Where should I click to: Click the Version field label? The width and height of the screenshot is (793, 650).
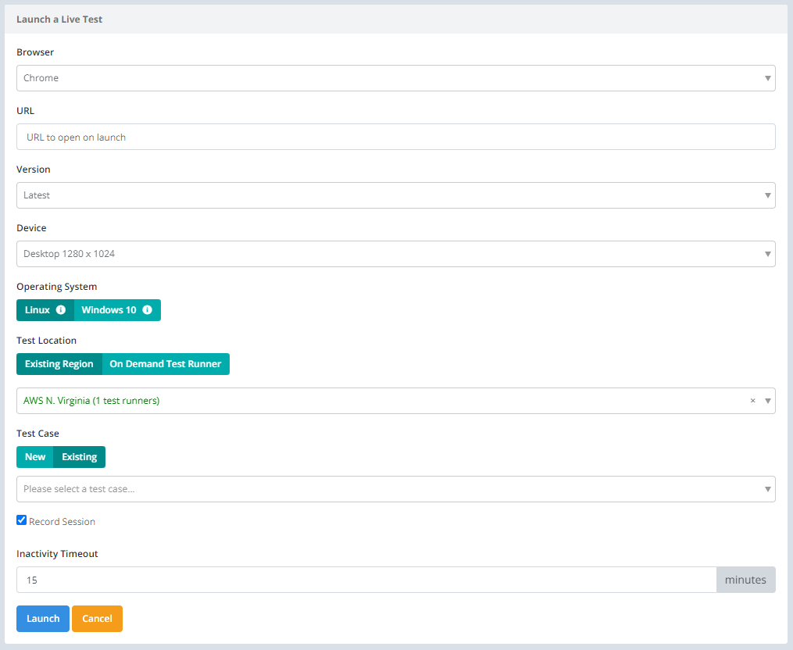pyautogui.click(x=34, y=170)
